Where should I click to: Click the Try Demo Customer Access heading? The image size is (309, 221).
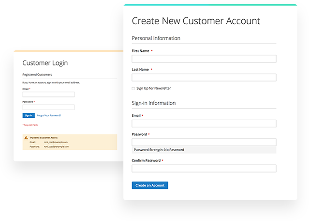click(x=44, y=138)
